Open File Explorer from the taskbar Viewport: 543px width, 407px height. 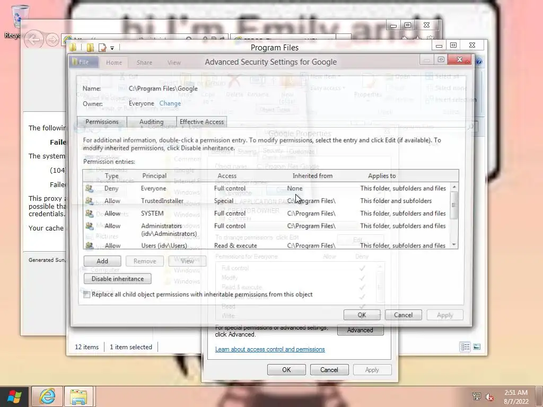coord(78,396)
